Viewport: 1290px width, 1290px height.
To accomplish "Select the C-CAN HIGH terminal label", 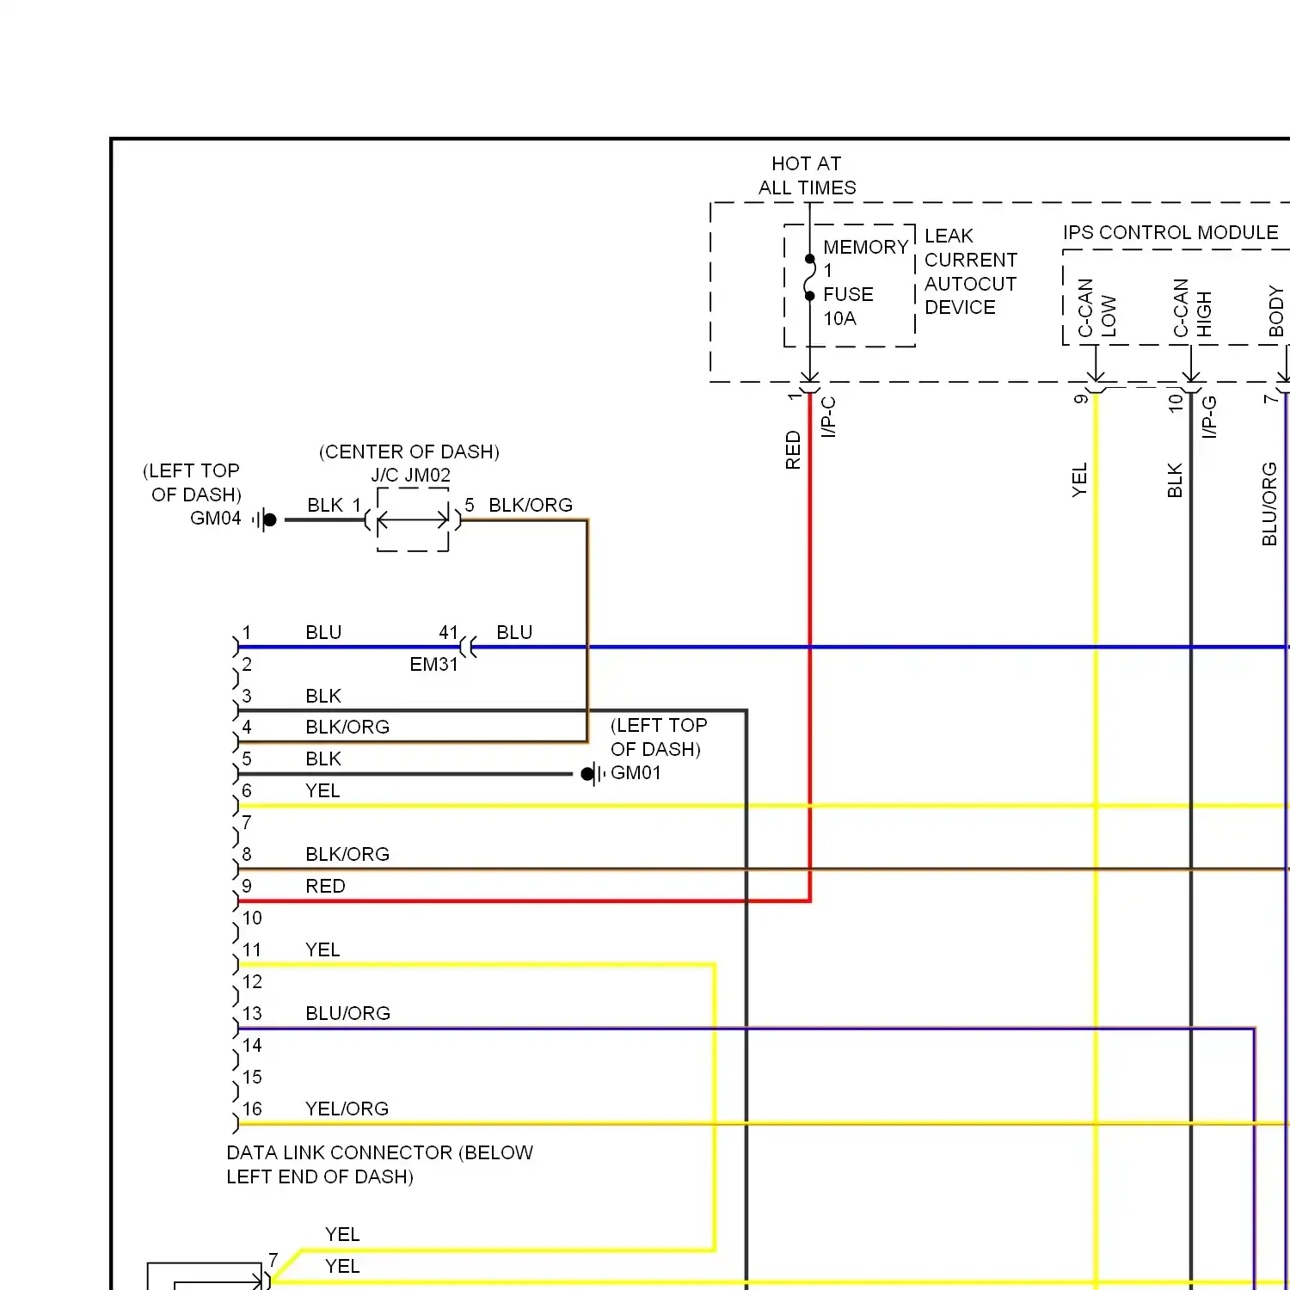I will (1192, 308).
